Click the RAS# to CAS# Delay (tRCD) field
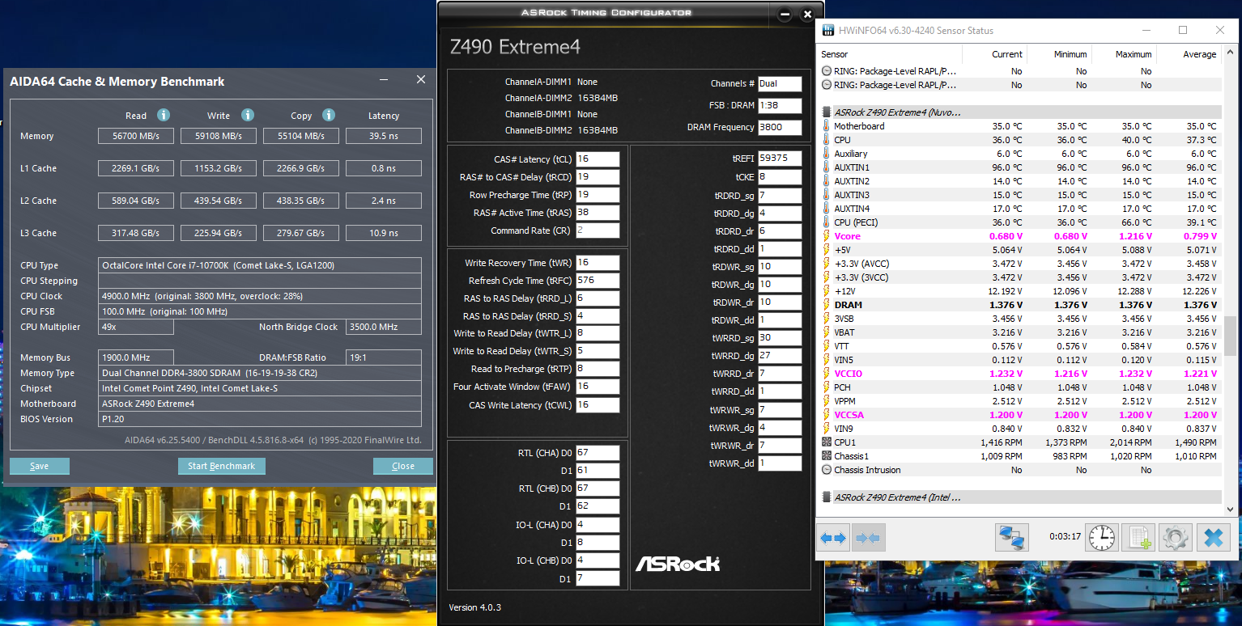Image resolution: width=1242 pixels, height=626 pixels. (x=598, y=177)
